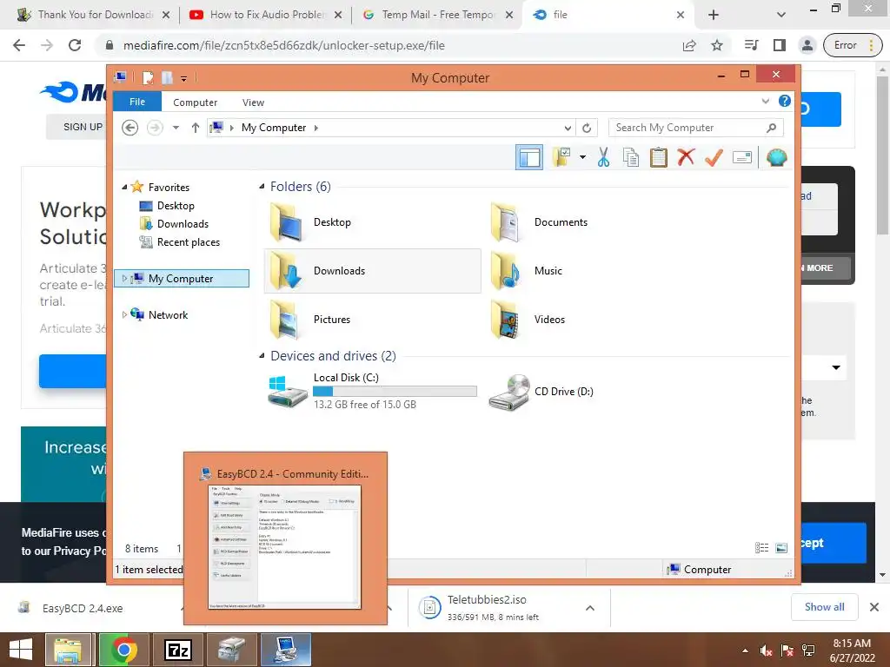The height and width of the screenshot is (667, 890).
Task: Collapse the Folders (6) group
Action: tap(262, 187)
